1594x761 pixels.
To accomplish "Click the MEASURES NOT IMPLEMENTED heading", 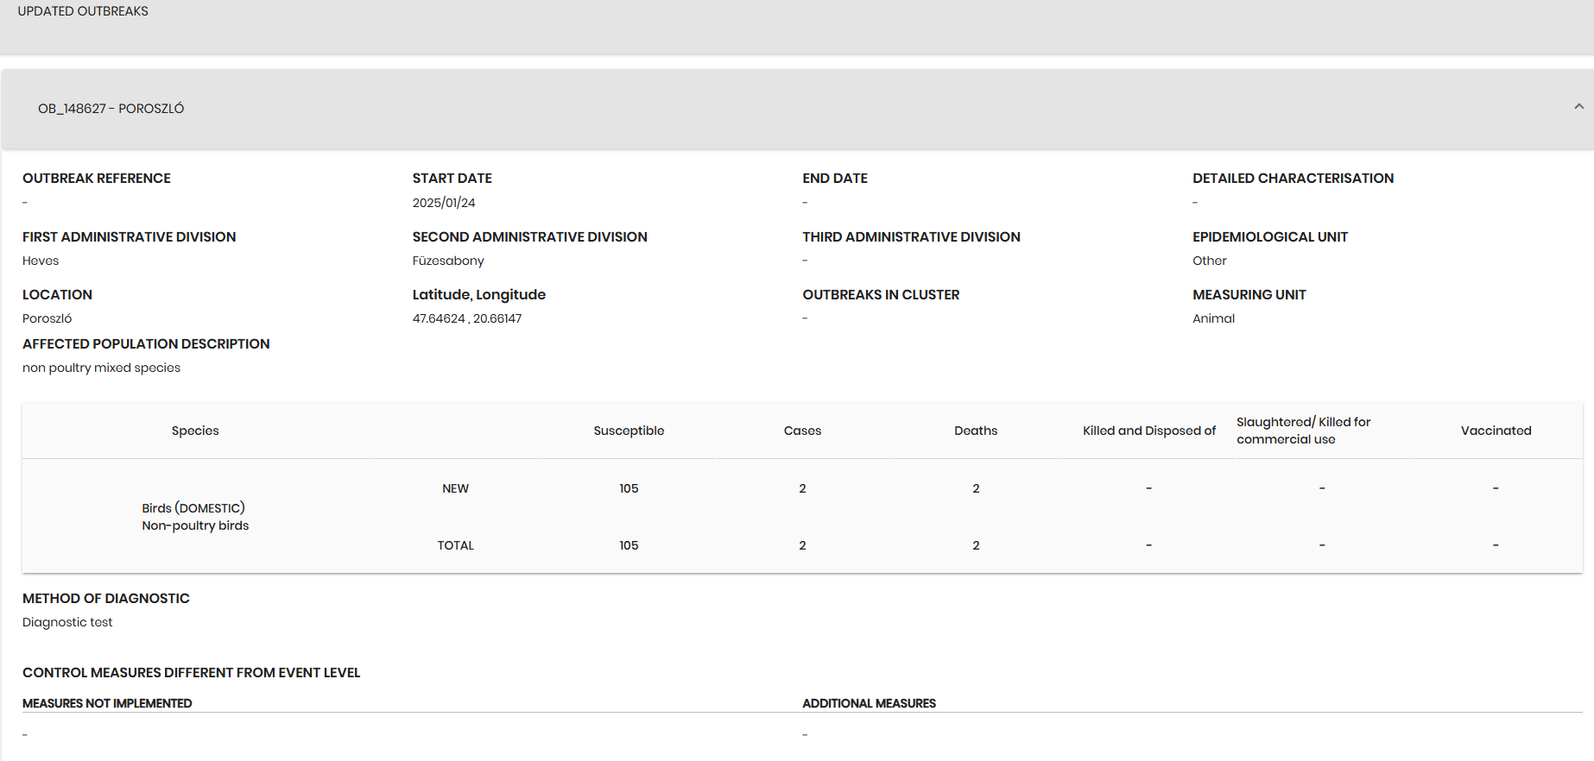I will 107,703.
